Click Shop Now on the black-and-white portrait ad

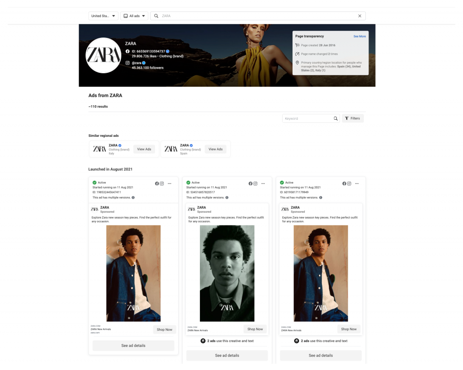pyautogui.click(x=255, y=329)
